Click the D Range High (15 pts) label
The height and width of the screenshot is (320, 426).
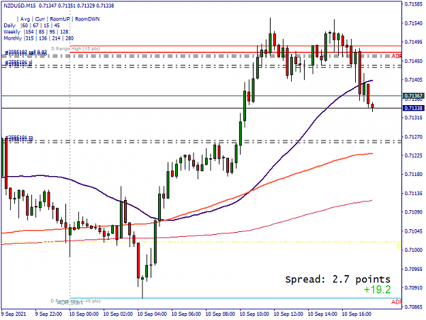(x=76, y=48)
